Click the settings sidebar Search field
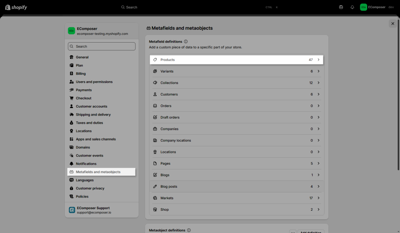The image size is (400, 233). pos(102,46)
